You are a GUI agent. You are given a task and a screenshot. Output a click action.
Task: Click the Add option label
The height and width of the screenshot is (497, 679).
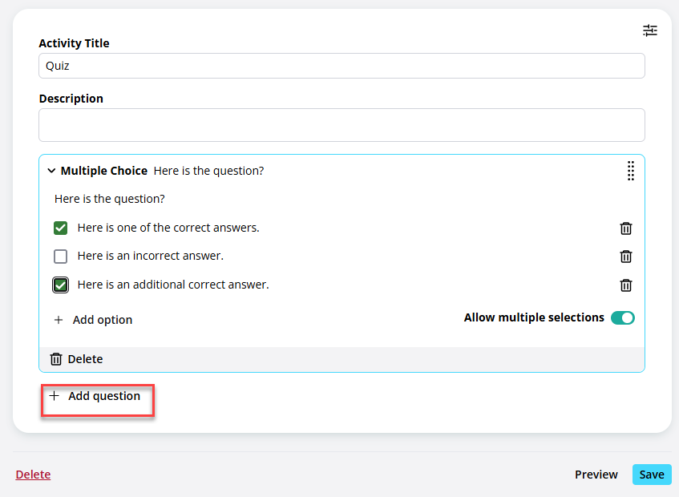[x=103, y=320]
